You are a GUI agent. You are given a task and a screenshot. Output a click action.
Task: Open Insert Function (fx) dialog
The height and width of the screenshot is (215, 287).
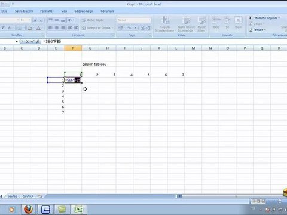click(x=38, y=41)
